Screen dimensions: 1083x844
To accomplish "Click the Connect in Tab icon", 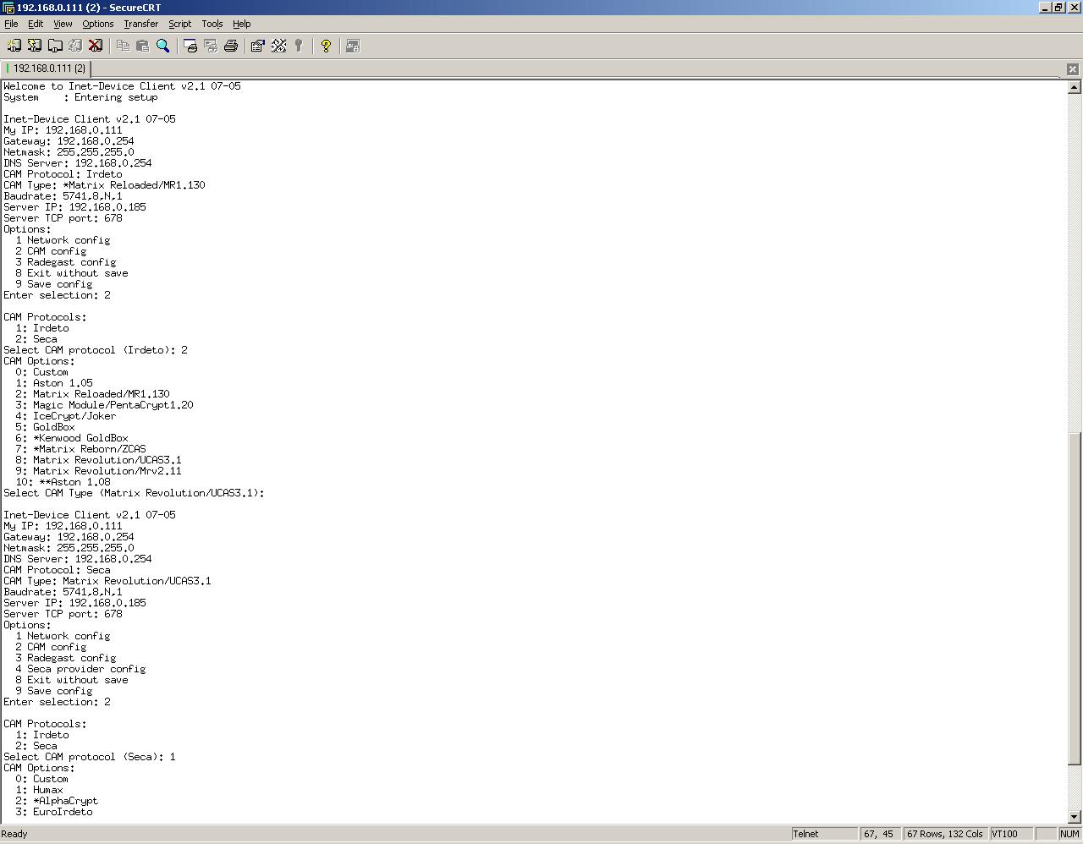I will pyautogui.click(x=55, y=46).
